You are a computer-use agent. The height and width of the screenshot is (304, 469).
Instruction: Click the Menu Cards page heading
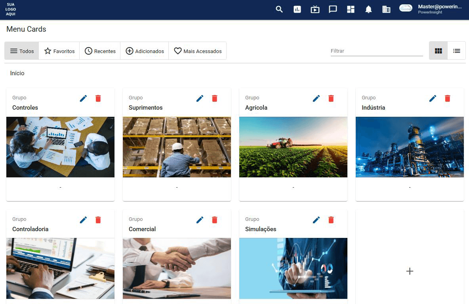click(26, 29)
